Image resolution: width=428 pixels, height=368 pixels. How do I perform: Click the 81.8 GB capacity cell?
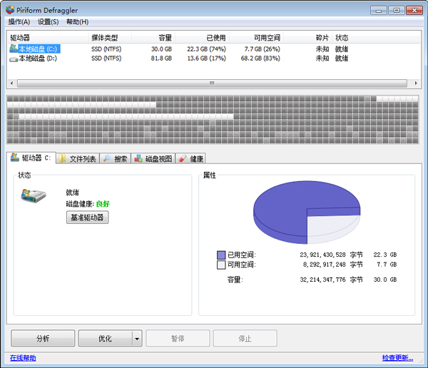pos(161,58)
